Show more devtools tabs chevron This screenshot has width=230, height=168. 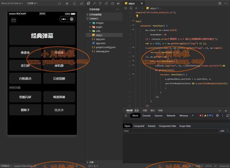click(192, 115)
